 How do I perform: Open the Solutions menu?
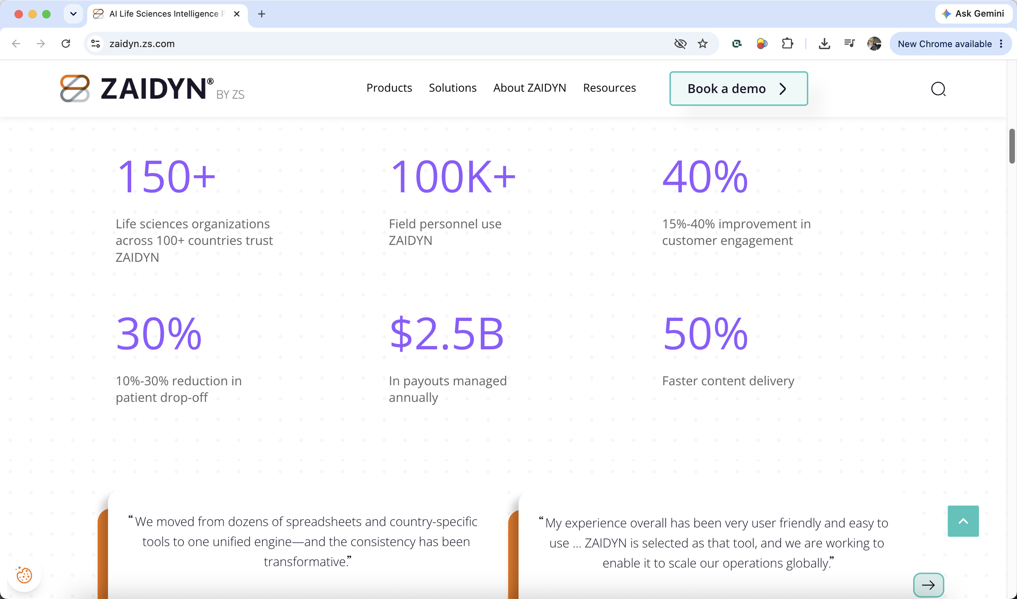click(452, 88)
